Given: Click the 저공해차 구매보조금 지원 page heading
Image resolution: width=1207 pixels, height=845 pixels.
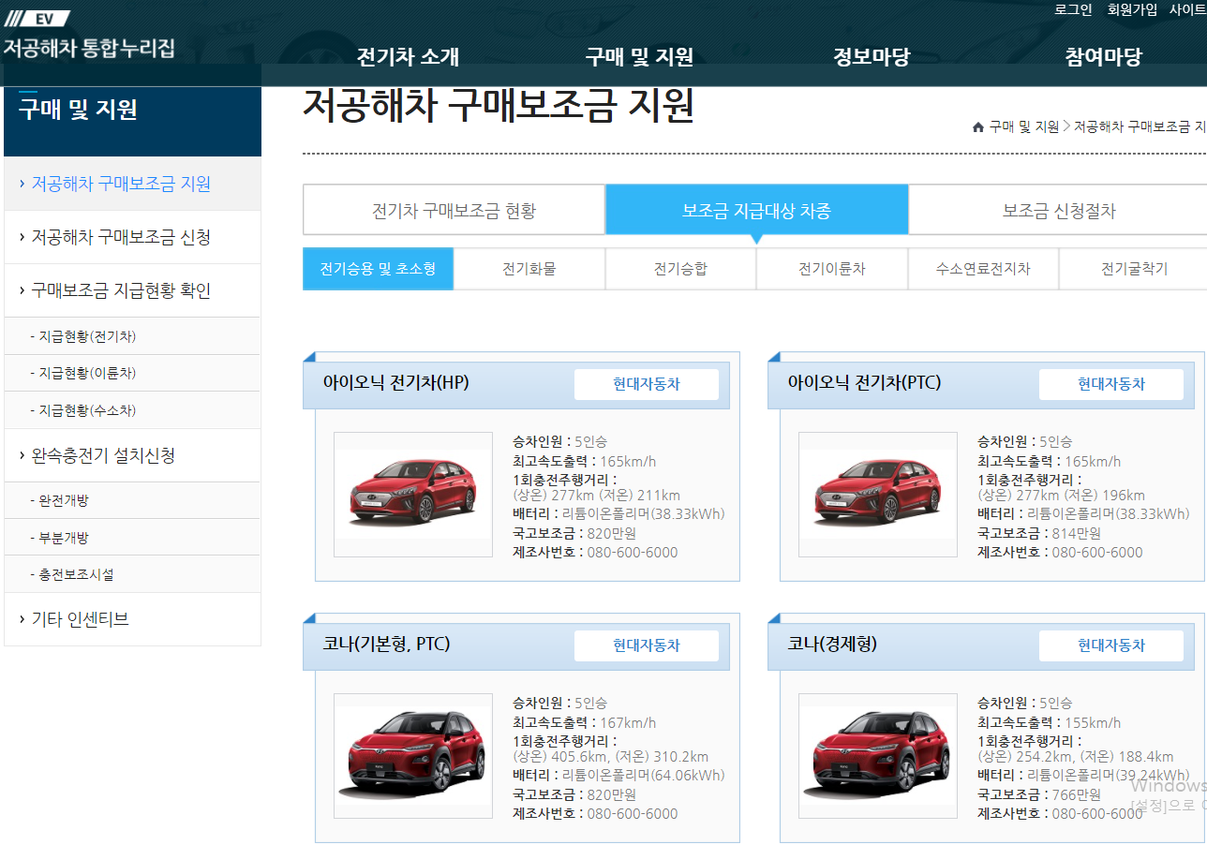Looking at the screenshot, I should tap(498, 106).
